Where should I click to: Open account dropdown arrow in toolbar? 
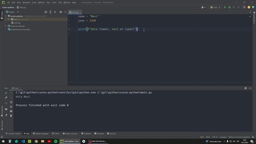(x=205, y=7)
